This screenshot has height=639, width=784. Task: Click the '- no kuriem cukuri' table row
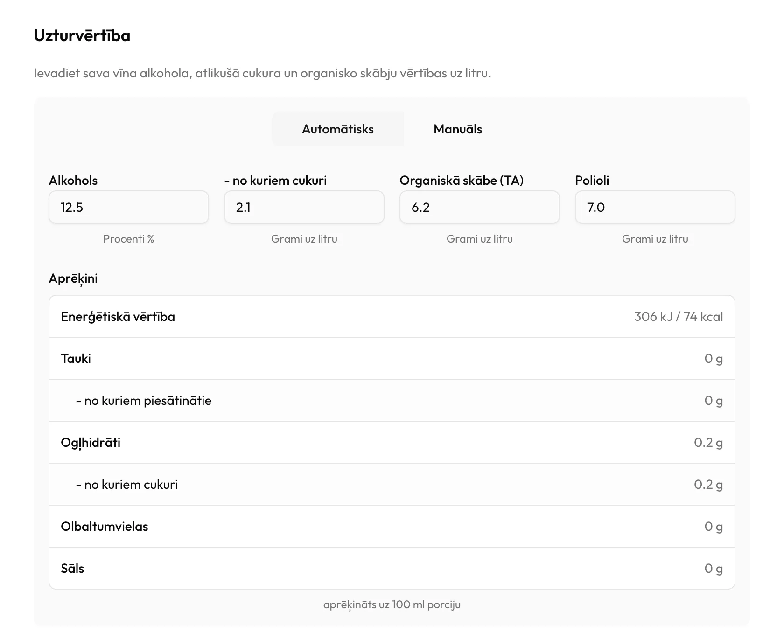click(392, 484)
